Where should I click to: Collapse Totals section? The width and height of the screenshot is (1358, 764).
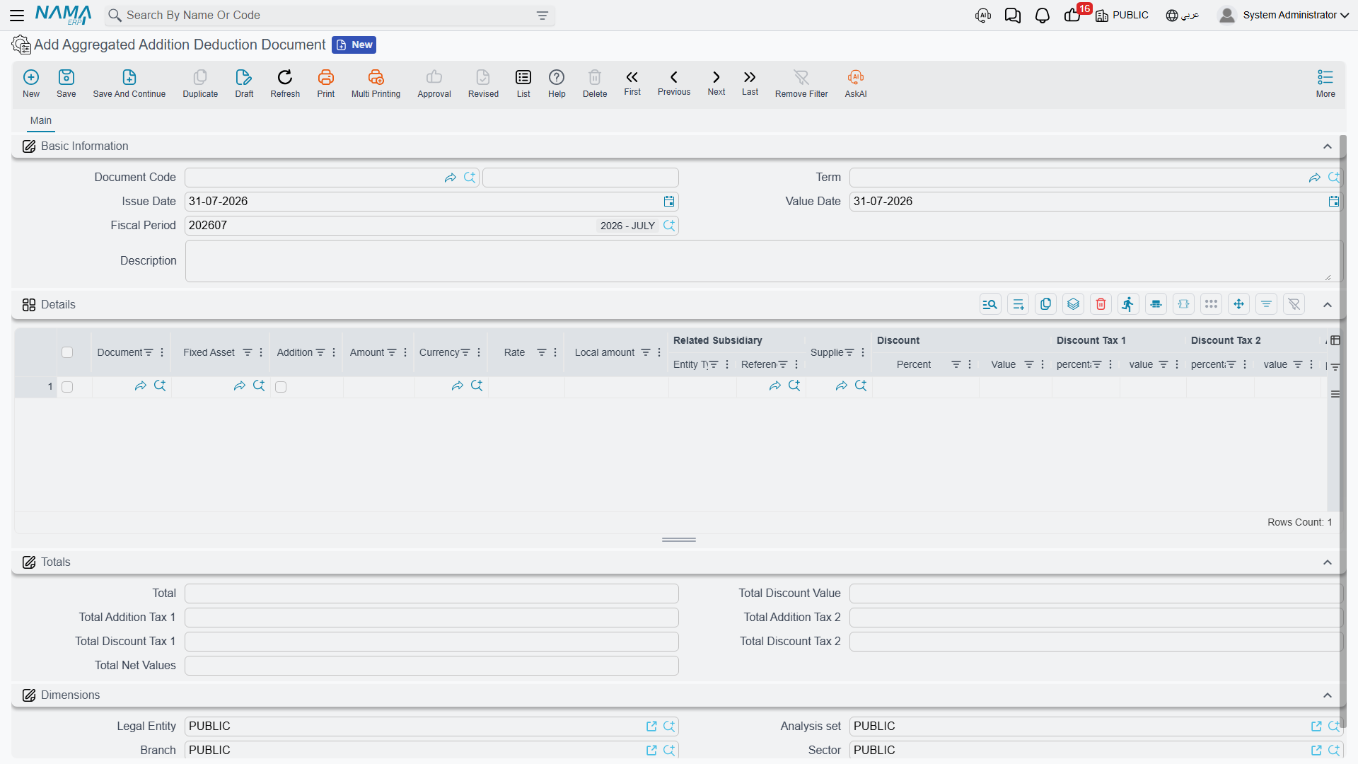tap(1328, 562)
